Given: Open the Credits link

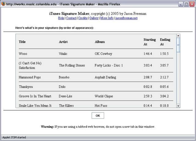Looking at the screenshot, I should pyautogui.click(x=83, y=18).
